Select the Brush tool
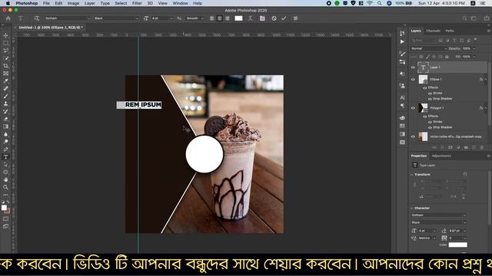This screenshot has width=492, height=276. [5, 96]
